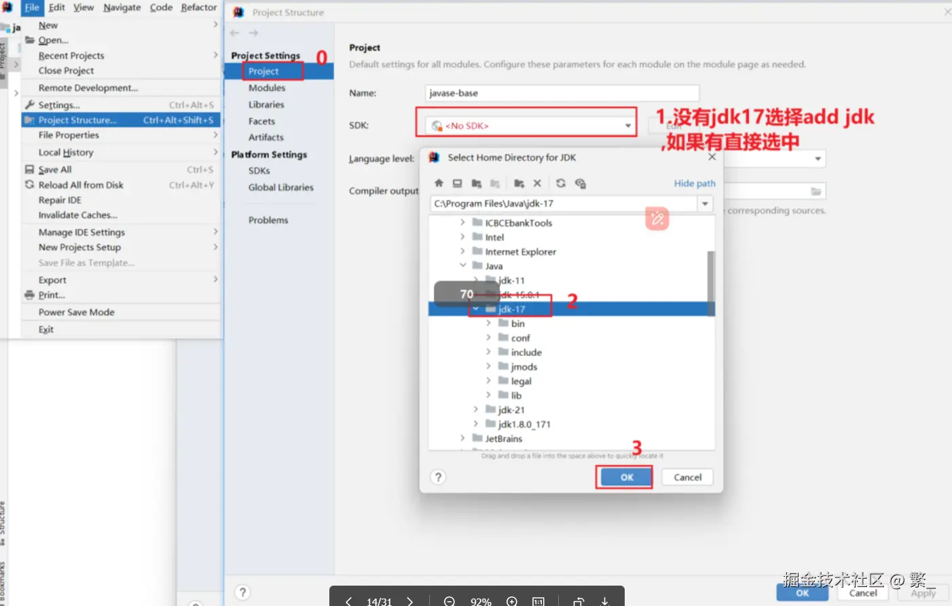The image size is (952, 606).
Task: Cancel the Select Home Directory dialog
Action: pos(687,478)
